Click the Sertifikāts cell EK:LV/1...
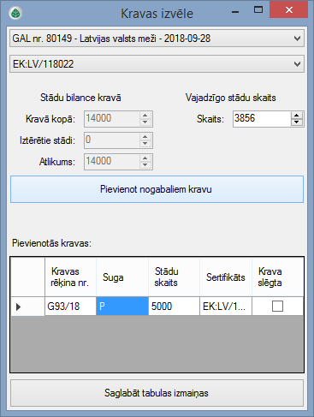Image resolution: width=314 pixels, height=417 pixels. (226, 307)
